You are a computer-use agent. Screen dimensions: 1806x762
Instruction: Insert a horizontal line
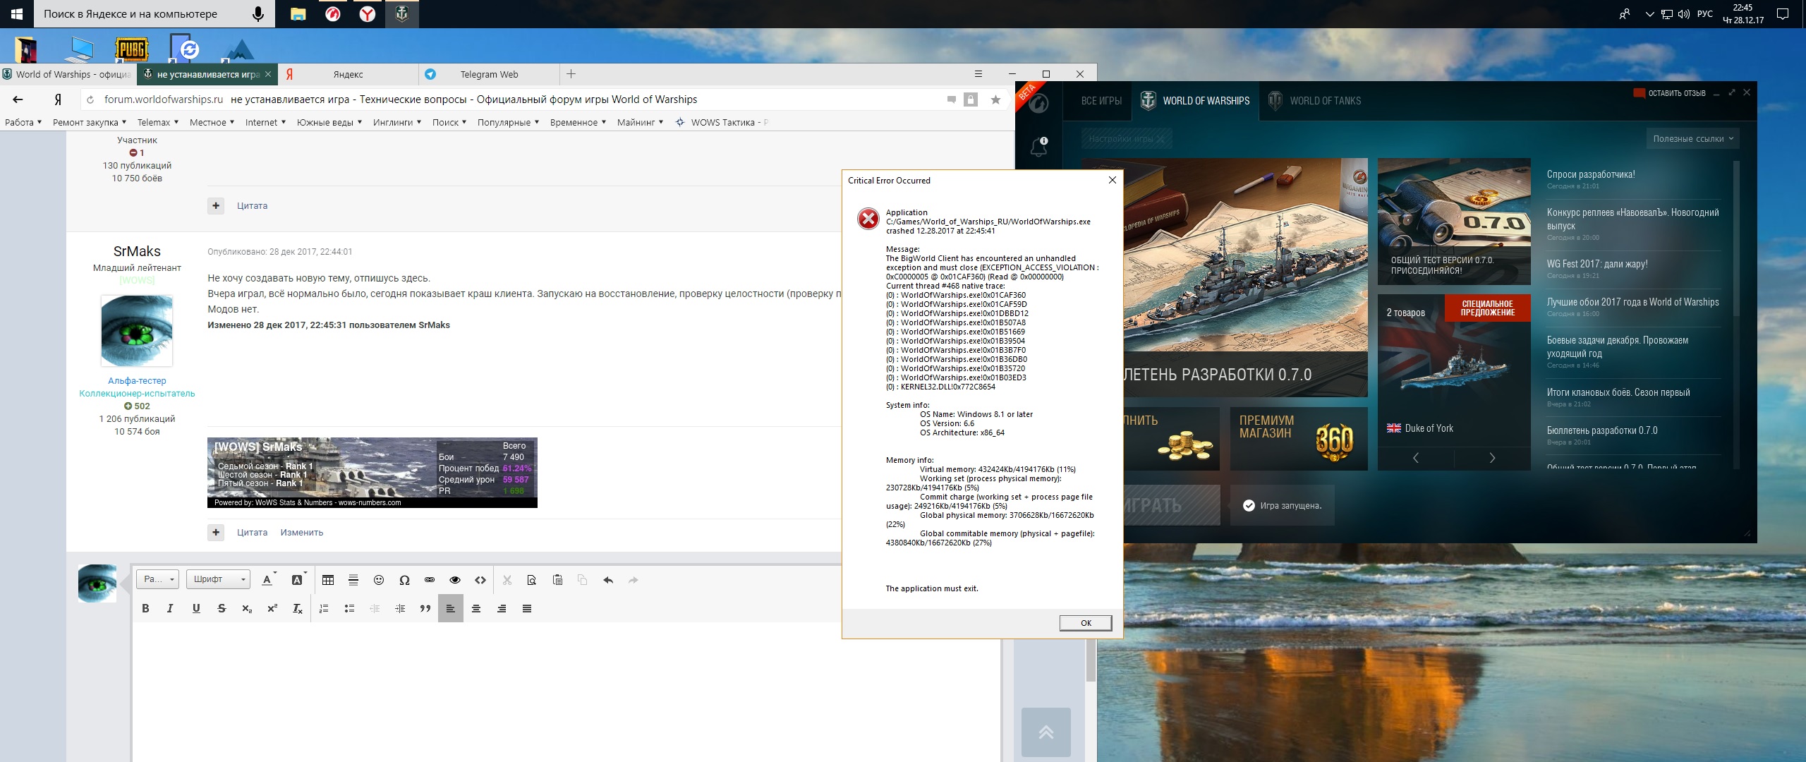coord(353,580)
